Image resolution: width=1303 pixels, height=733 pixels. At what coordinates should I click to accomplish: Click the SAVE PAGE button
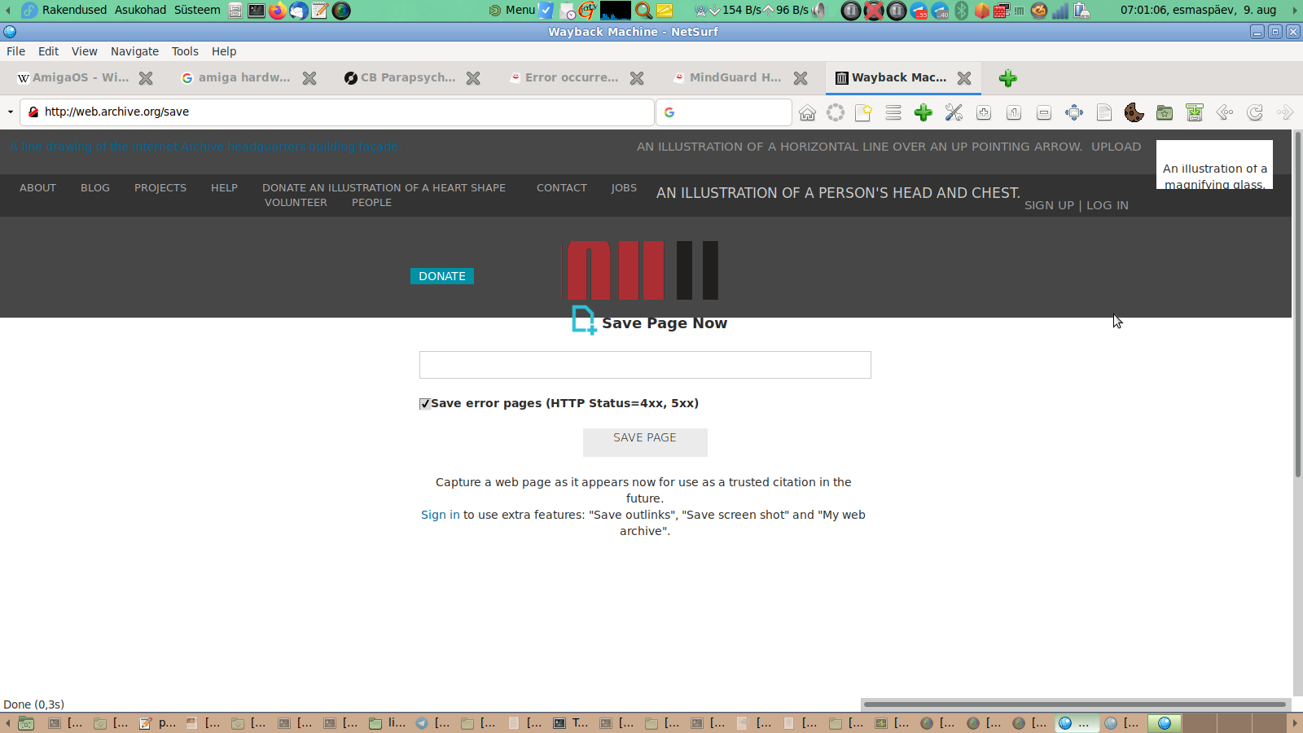point(645,442)
